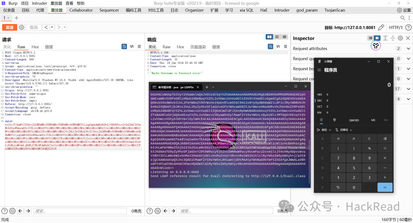413x223 pixels.
Task: Open calculator 按位 bitwise dropdown
Action: [x=324, y=130]
